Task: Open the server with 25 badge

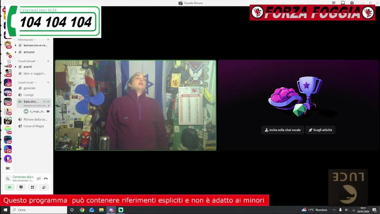Action: 8,111
